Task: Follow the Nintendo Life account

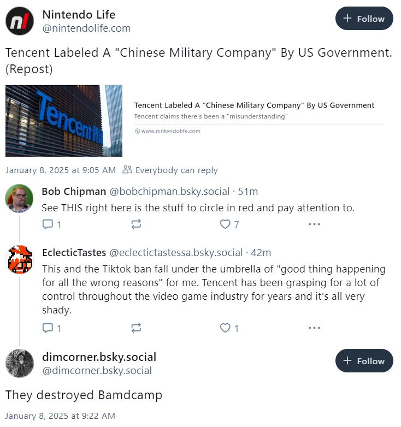Action: point(364,19)
